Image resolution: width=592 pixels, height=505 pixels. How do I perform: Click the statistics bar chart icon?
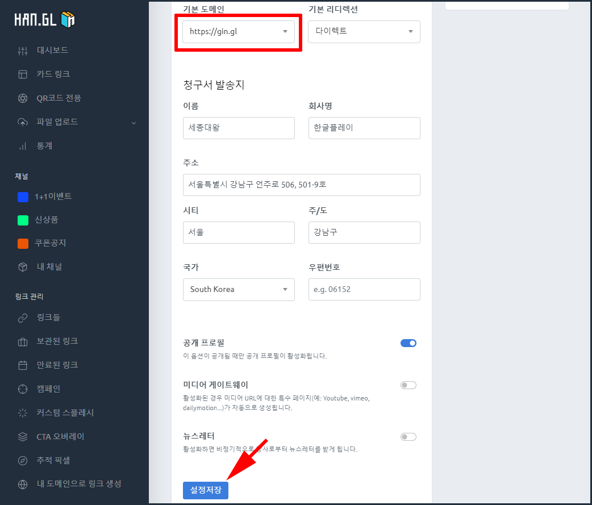pyautogui.click(x=23, y=146)
